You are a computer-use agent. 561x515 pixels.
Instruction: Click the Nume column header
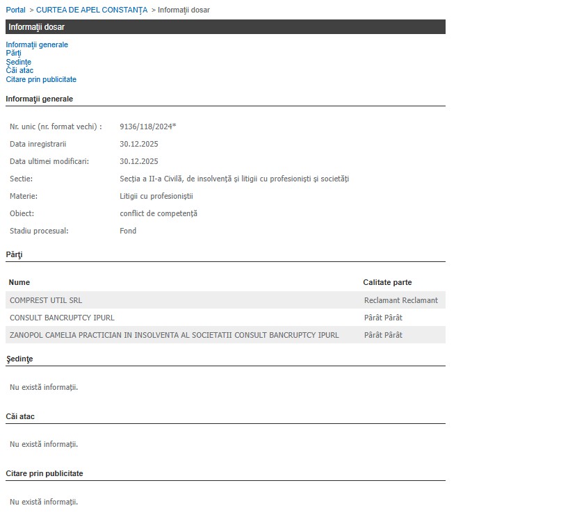[x=19, y=282]
